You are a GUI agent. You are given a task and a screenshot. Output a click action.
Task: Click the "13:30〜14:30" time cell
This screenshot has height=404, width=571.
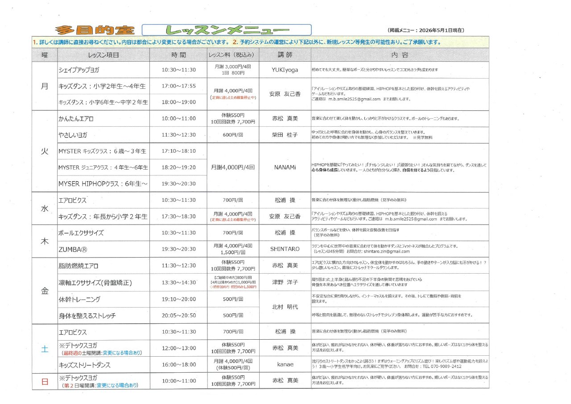coord(178,283)
